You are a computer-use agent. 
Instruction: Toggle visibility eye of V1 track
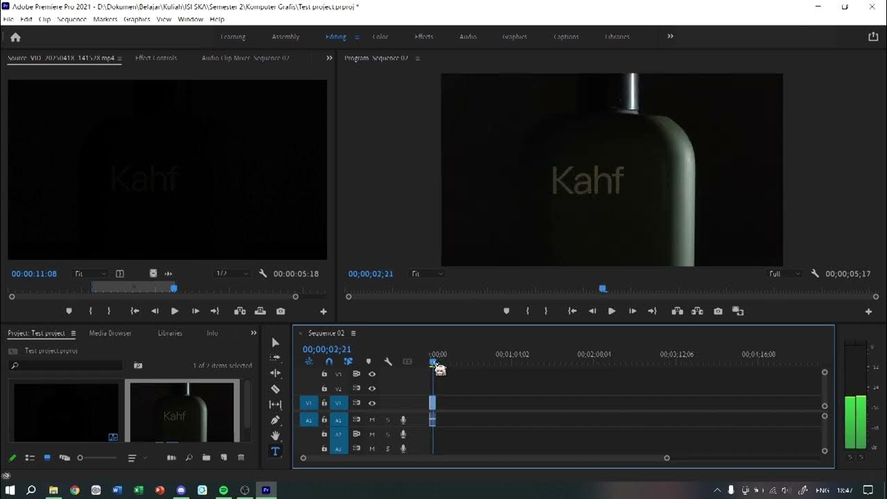372,403
